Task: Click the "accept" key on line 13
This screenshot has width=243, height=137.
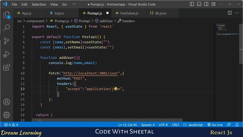Action: tap(74, 89)
